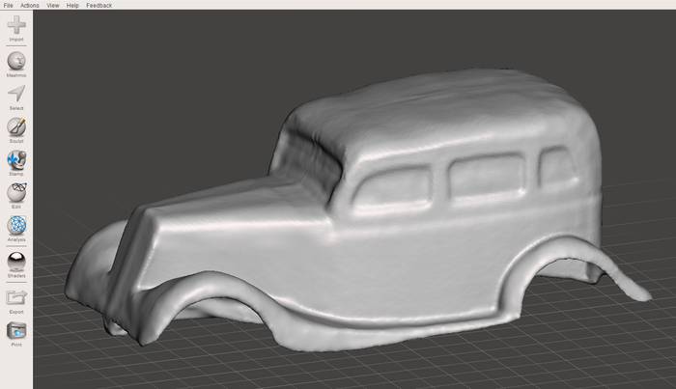Open the Meshmix parts library
Screen dimensions: 676x389
pos(16,61)
